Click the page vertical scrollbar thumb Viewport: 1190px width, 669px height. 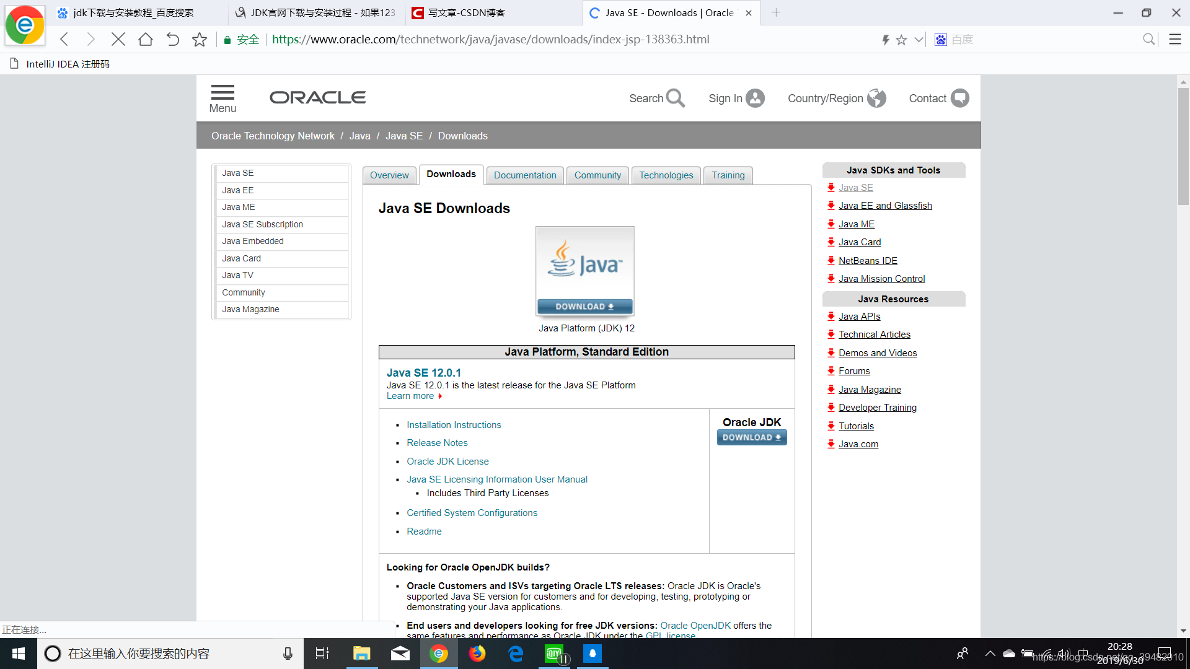coord(1183,146)
